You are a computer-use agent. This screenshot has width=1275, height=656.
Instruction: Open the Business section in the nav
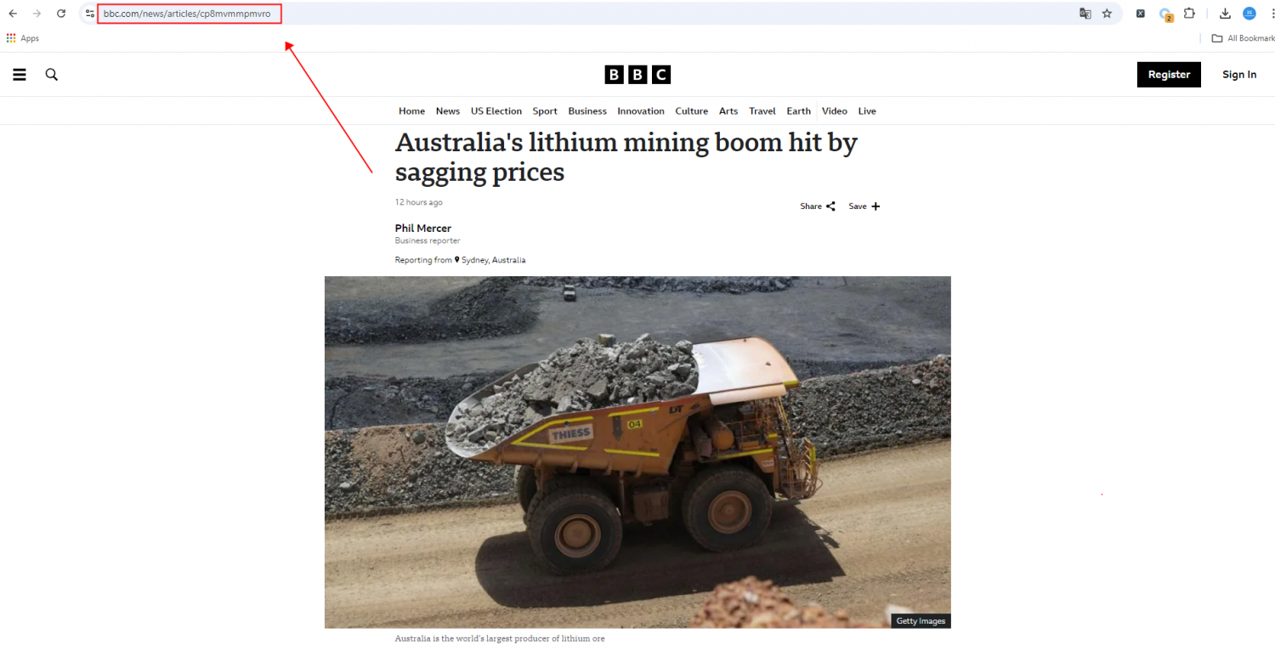click(587, 111)
